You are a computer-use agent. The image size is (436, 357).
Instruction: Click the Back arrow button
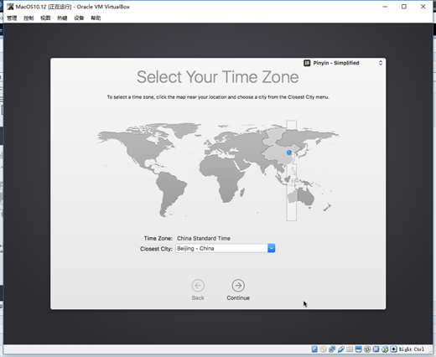click(198, 286)
